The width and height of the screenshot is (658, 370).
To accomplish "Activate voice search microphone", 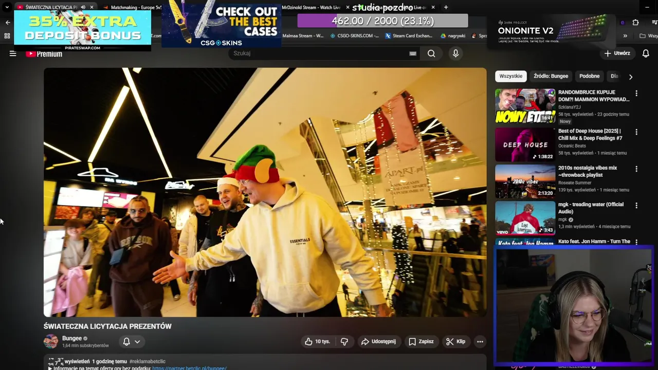I will click(455, 53).
